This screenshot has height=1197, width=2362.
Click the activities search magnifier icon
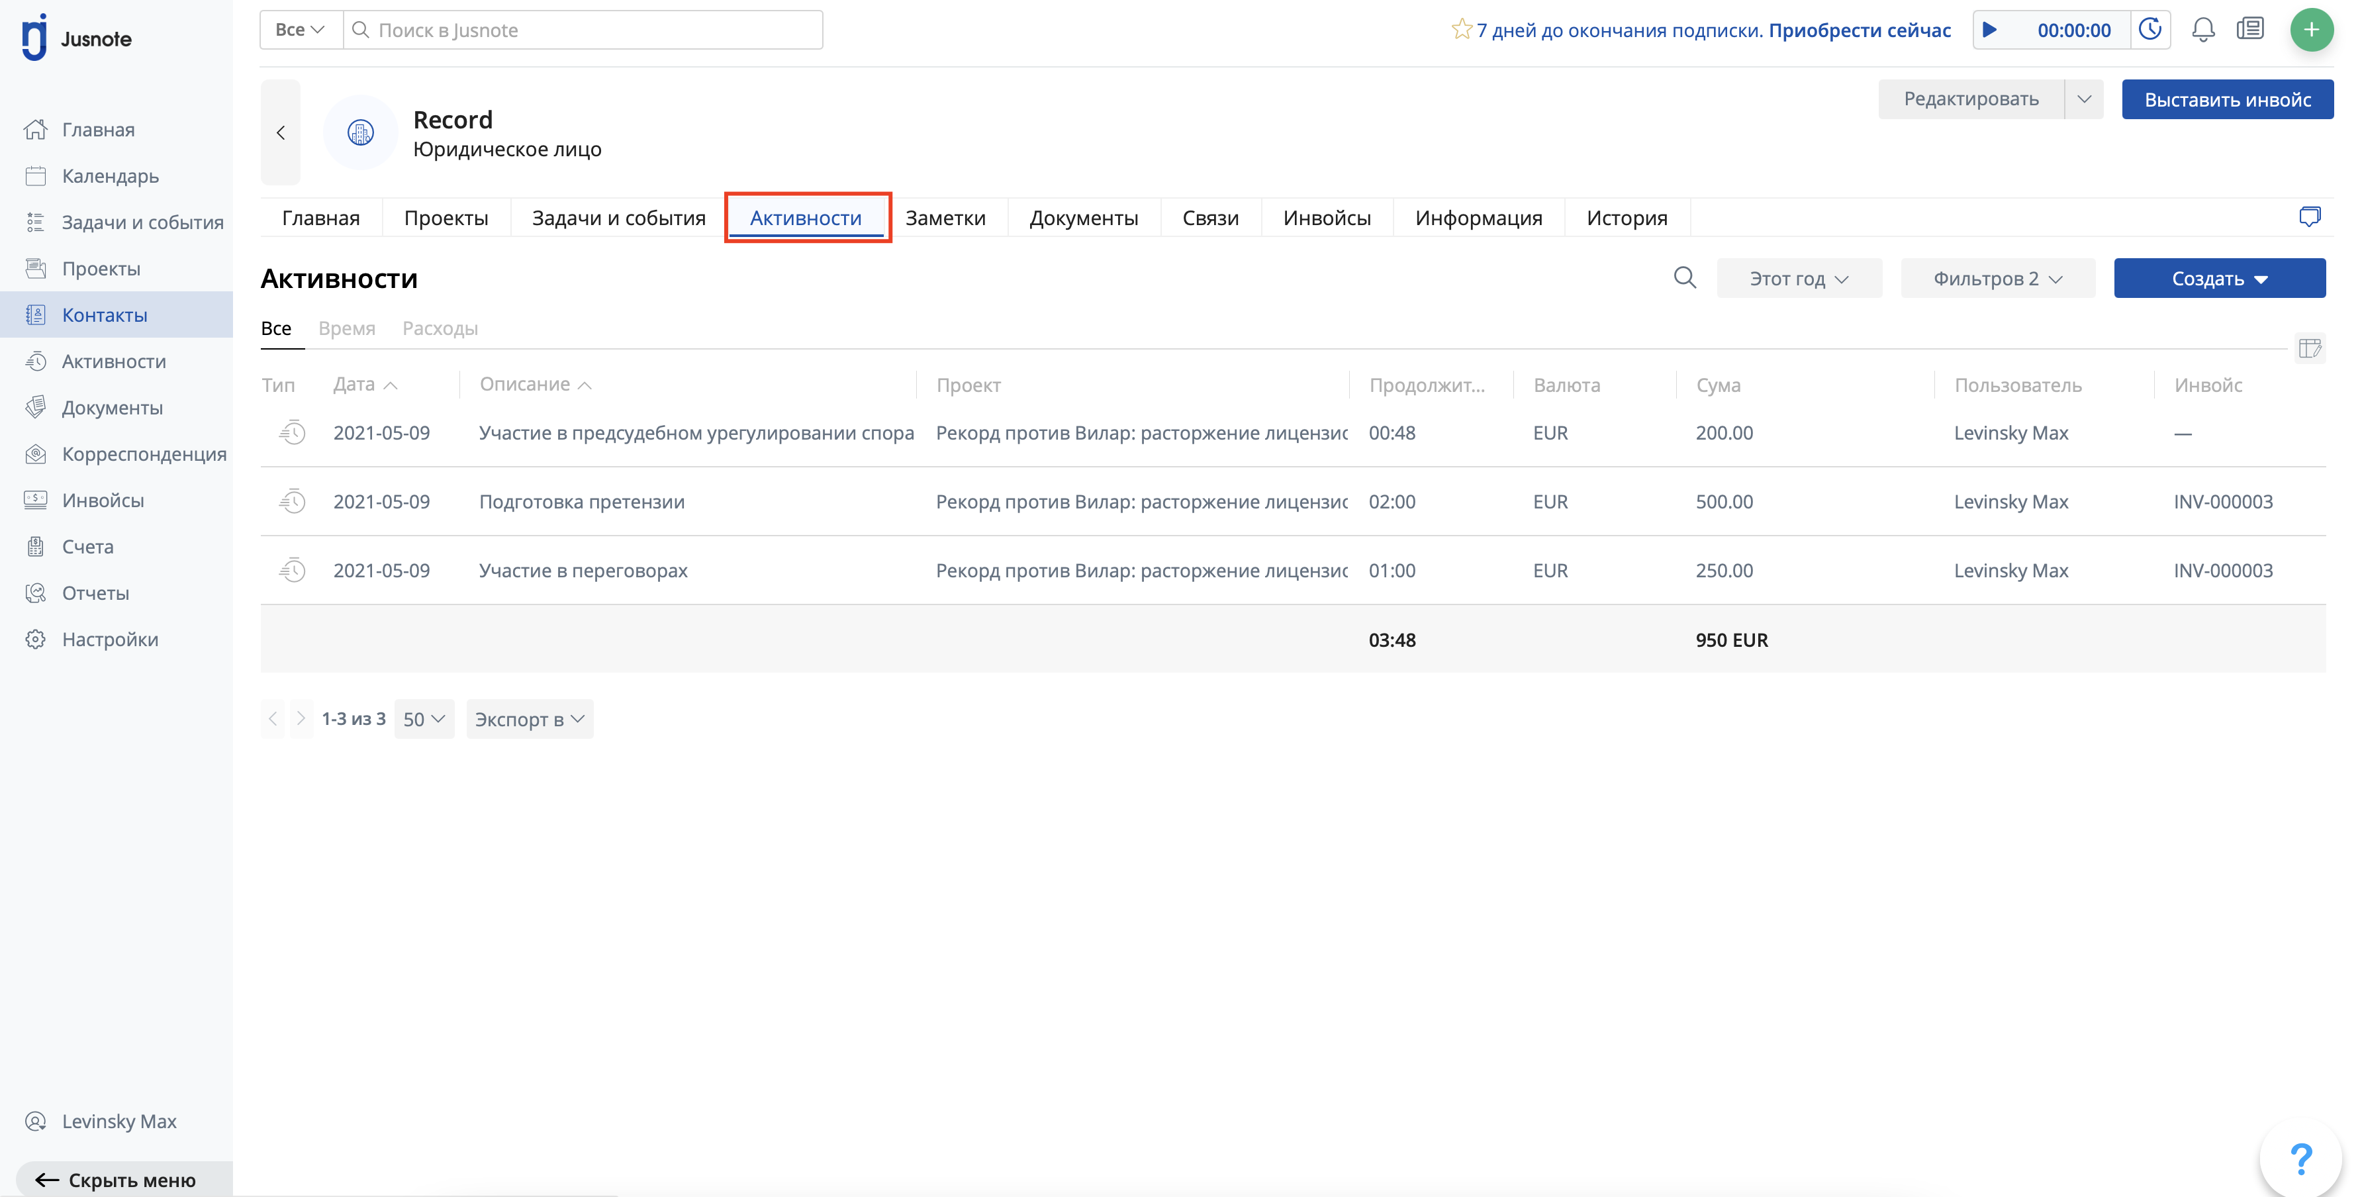coord(1684,278)
